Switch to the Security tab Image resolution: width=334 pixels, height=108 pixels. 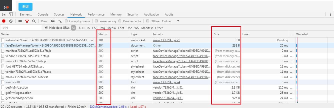[x=132, y=14]
